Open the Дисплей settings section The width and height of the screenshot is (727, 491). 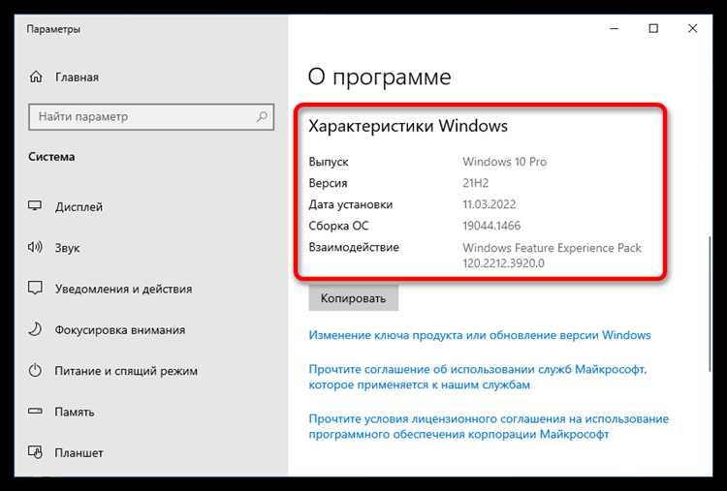(79, 206)
